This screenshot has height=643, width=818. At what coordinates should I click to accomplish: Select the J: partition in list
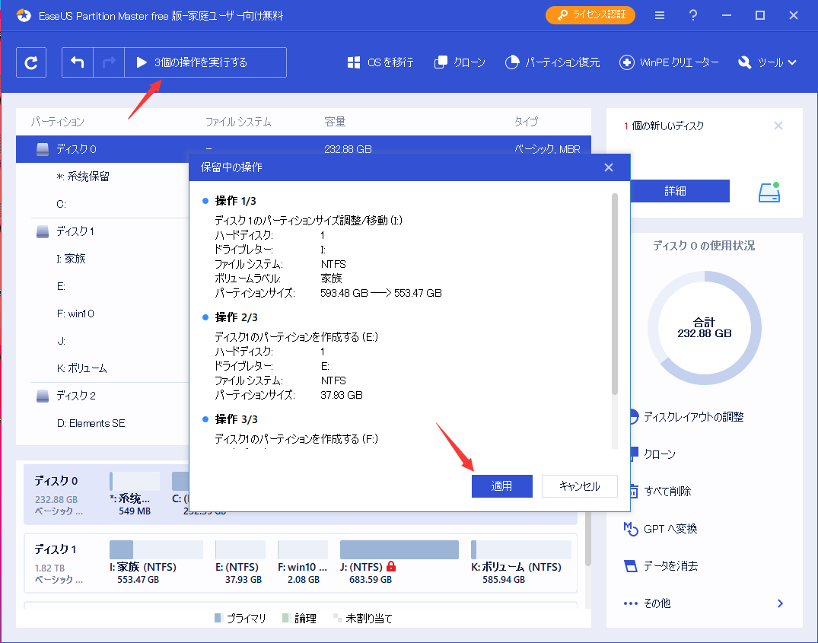(102, 341)
